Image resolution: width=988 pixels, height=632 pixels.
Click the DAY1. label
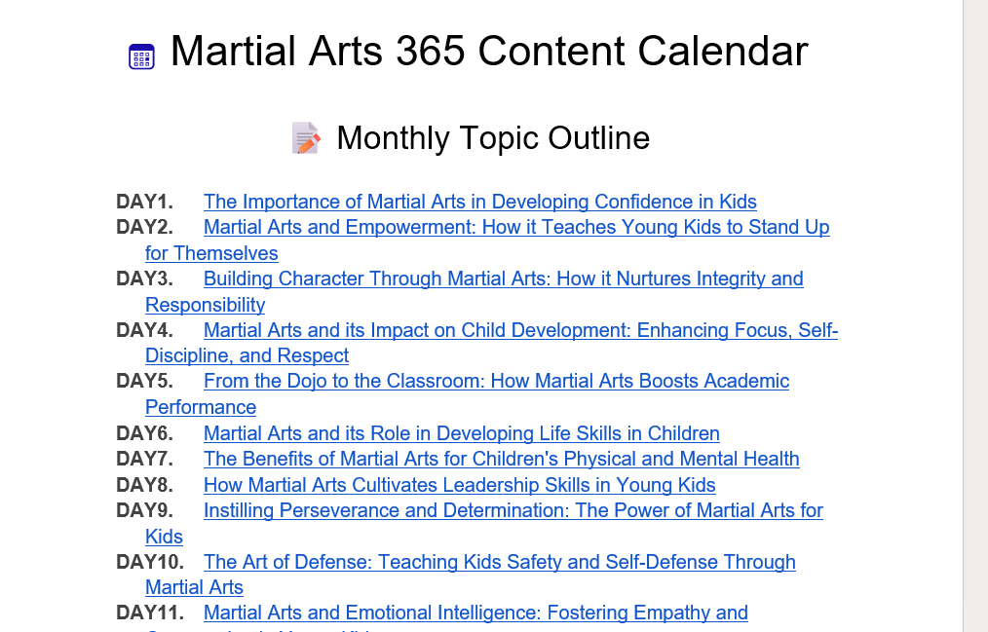tap(144, 203)
